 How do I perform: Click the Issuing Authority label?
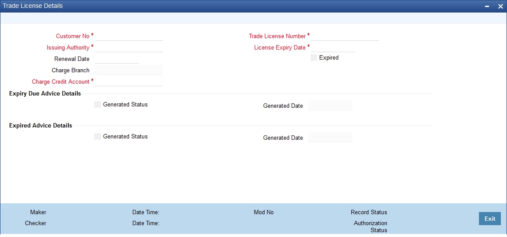pyautogui.click(x=68, y=47)
